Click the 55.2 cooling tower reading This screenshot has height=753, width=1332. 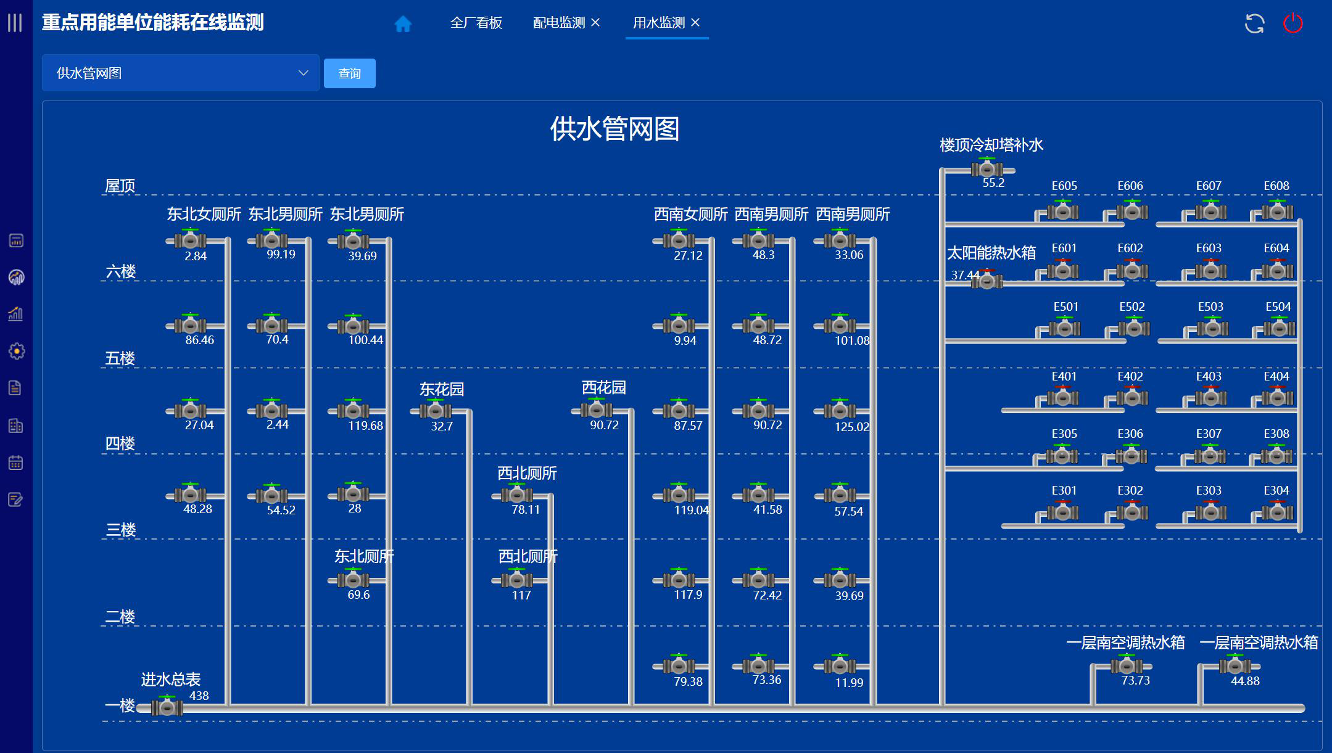(993, 183)
